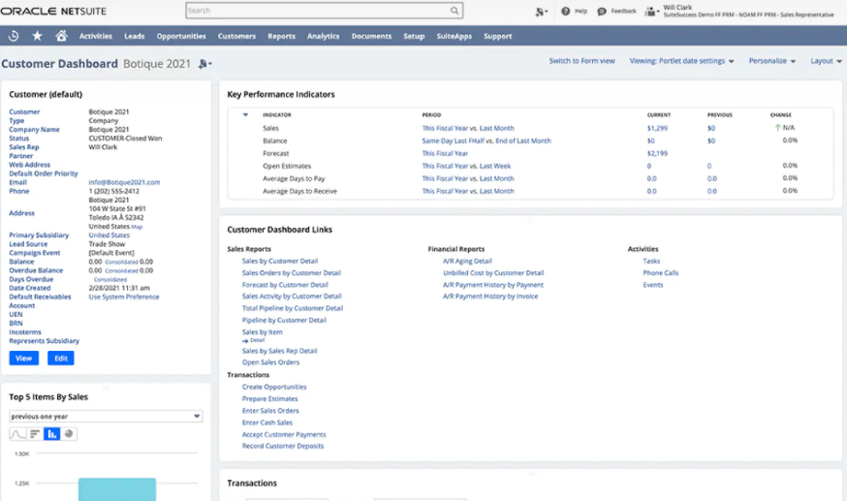This screenshot has height=501, width=847.
Task: Select the horizontal bar chart icon
Action: coord(35,433)
